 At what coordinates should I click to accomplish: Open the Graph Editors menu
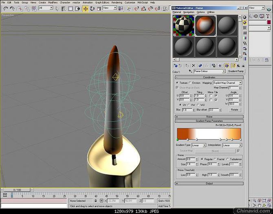(x=102, y=2)
